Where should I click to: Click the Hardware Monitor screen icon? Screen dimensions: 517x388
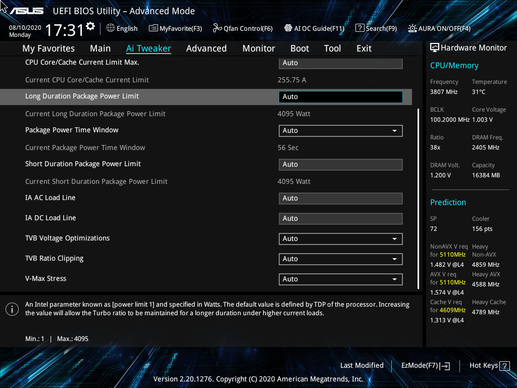pyautogui.click(x=435, y=48)
